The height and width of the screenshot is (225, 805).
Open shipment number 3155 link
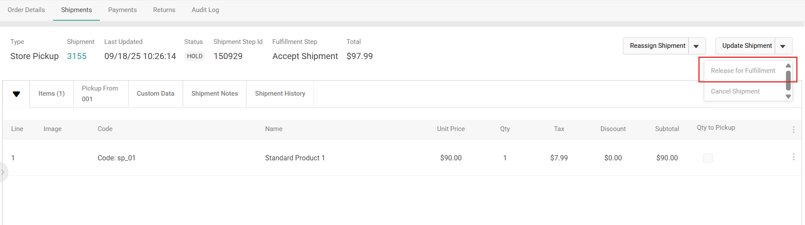pyautogui.click(x=77, y=56)
